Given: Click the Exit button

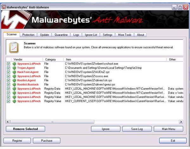Looking at the screenshot, I should coord(173,140).
